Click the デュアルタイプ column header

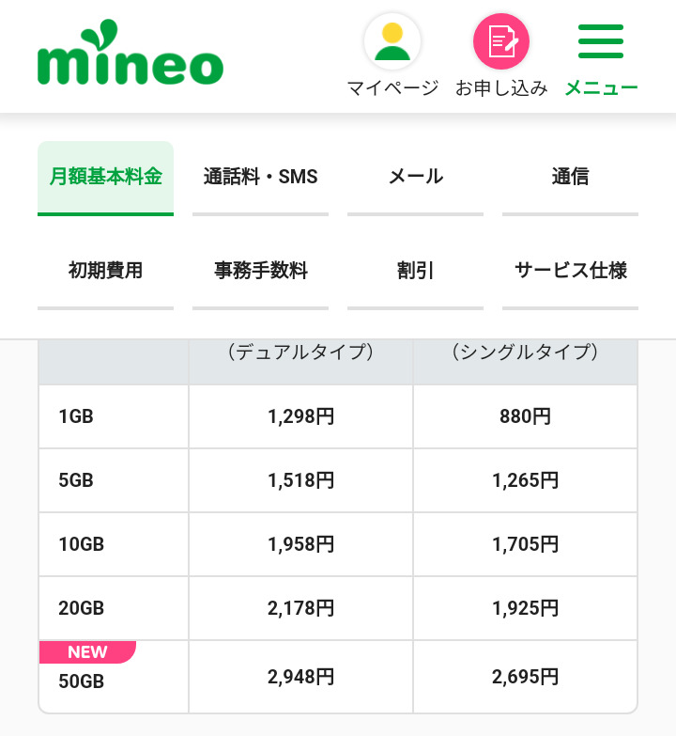[300, 352]
